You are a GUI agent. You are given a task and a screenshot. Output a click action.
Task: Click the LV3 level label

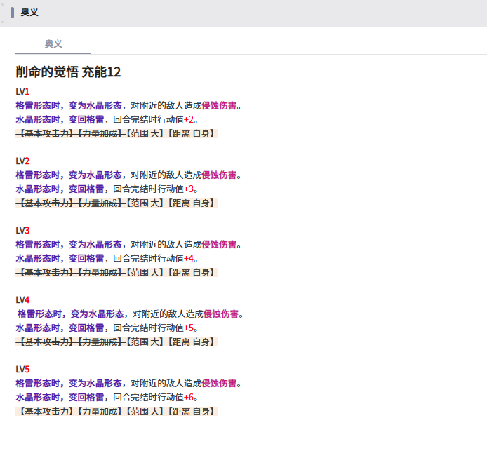(22, 231)
